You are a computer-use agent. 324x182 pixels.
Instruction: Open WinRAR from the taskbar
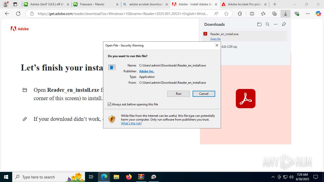[x=141, y=177]
